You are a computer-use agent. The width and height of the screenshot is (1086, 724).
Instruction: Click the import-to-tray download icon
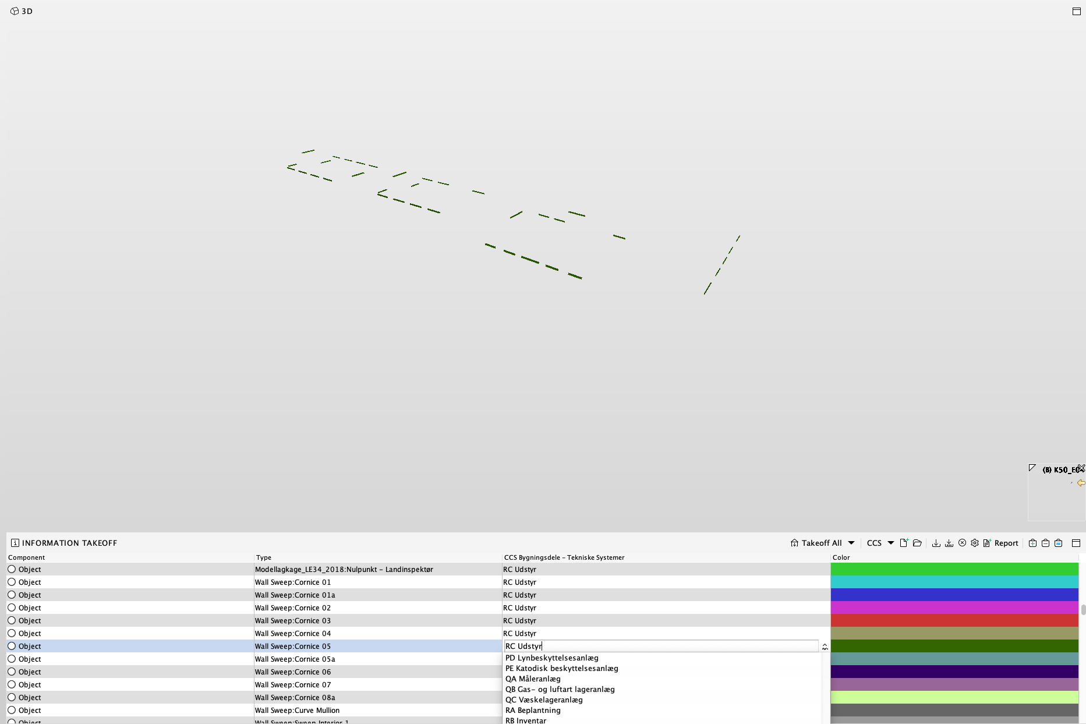(x=949, y=543)
